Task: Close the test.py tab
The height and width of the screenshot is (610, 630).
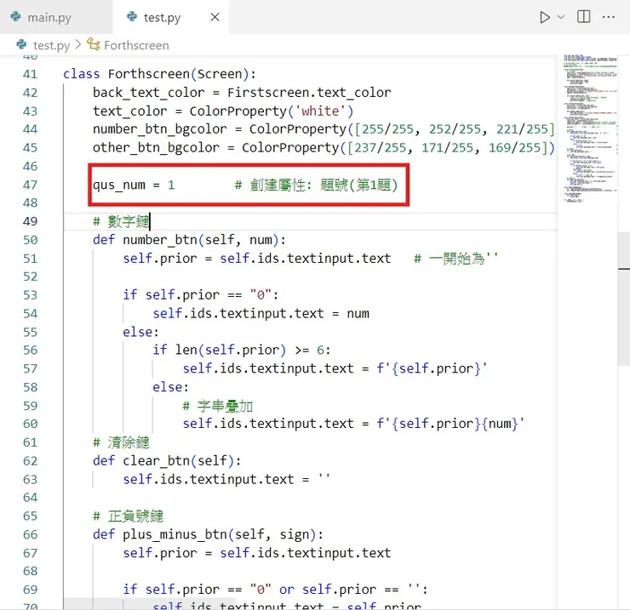Action: pyautogui.click(x=215, y=17)
